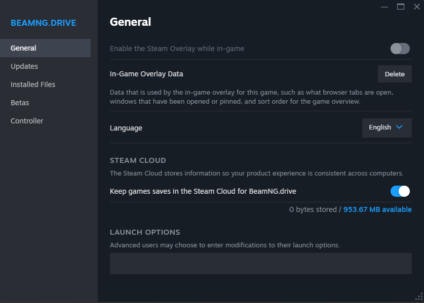
Task: Focus the launch options text field
Action: click(x=261, y=264)
